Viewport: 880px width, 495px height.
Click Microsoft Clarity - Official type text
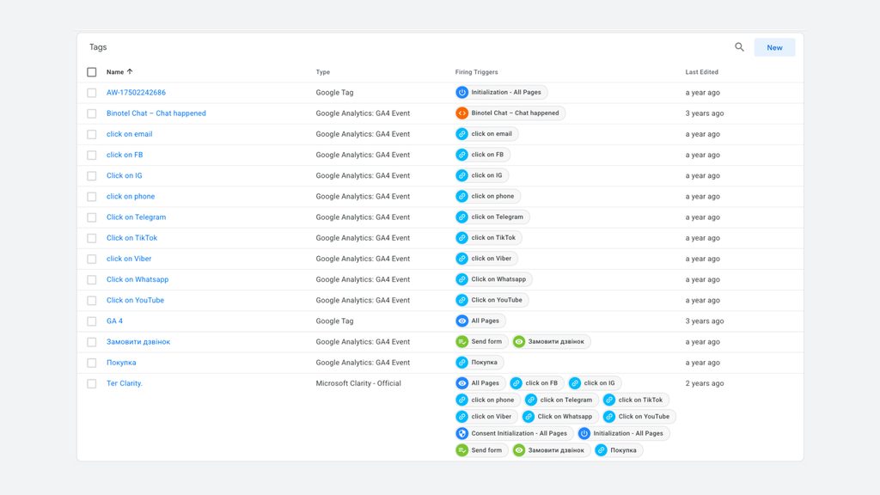tap(358, 383)
